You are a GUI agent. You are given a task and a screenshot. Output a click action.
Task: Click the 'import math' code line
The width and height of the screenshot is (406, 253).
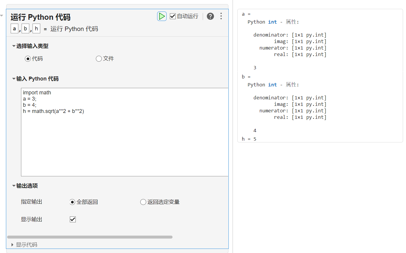[37, 93]
